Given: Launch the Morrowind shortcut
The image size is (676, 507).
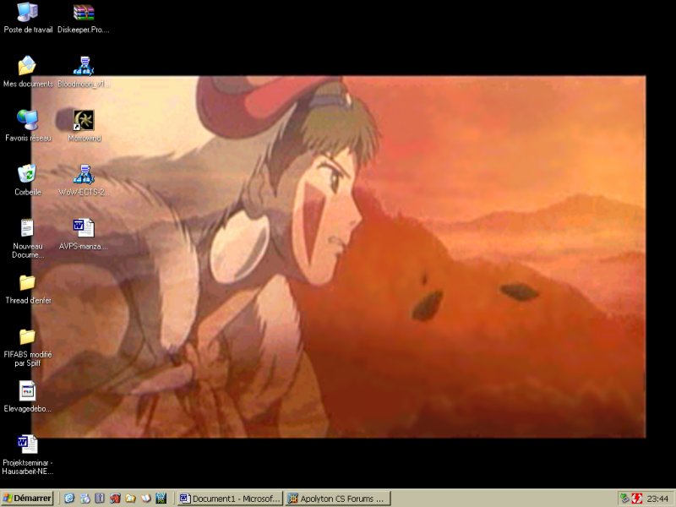Looking at the screenshot, I should point(83,120).
